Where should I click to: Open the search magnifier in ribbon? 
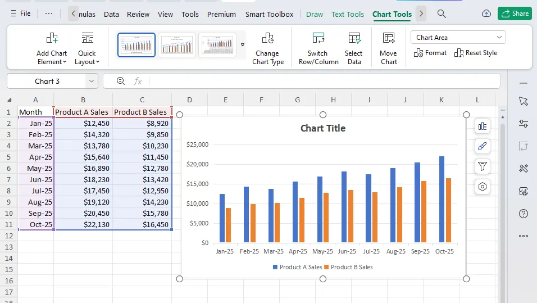click(x=442, y=14)
